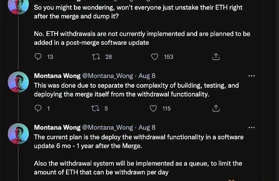Viewport: 279px width, 181px height.
Task: Retweet the post with 5 retweets
Action: pyautogui.click(x=95, y=108)
